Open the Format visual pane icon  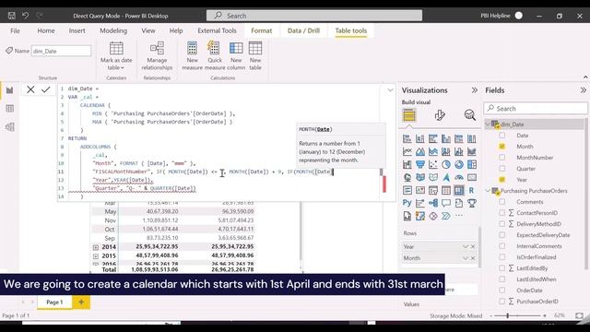(440, 114)
